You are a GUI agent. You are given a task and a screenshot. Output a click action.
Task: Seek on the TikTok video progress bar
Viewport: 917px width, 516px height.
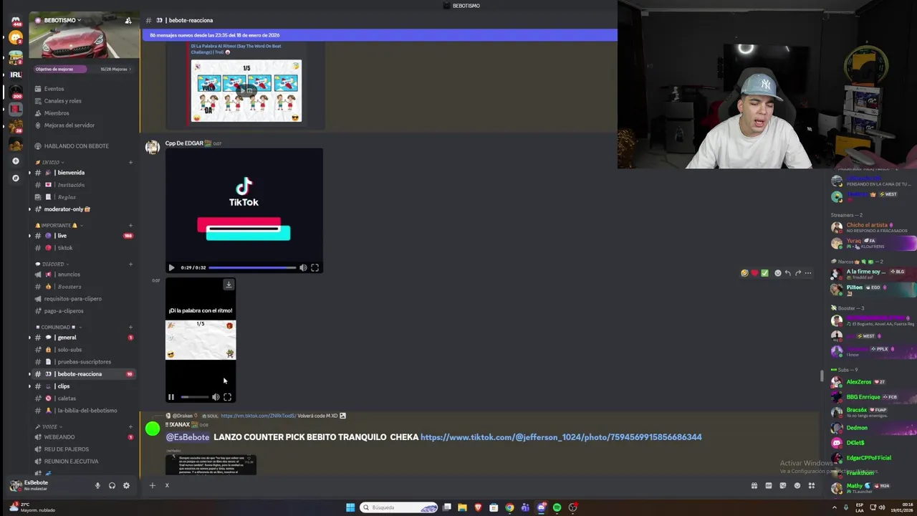point(252,268)
